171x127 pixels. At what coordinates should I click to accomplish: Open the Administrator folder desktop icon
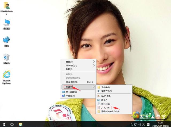pos(6,9)
